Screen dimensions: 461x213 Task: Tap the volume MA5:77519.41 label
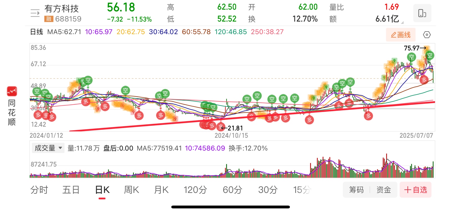coord(159,148)
